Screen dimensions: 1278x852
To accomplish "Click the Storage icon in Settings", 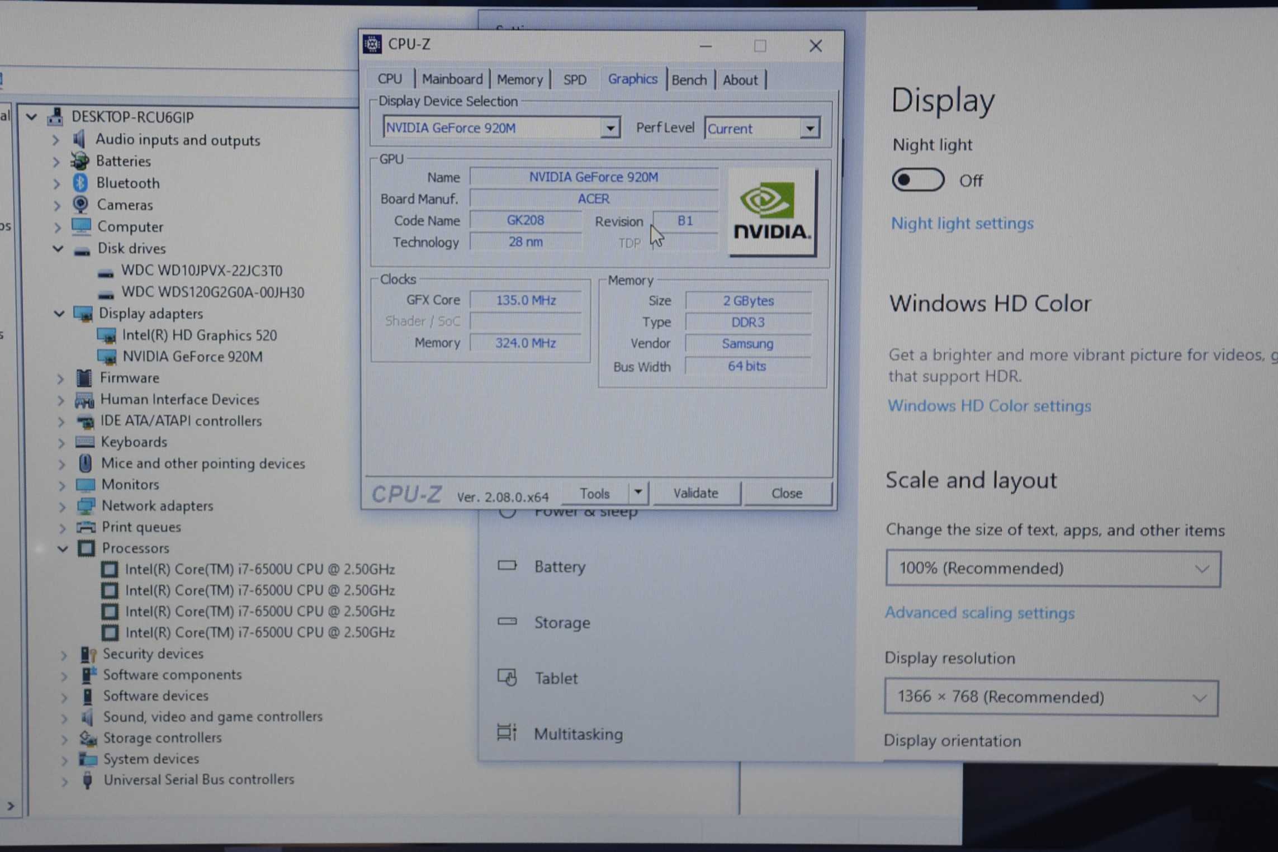I will (507, 622).
